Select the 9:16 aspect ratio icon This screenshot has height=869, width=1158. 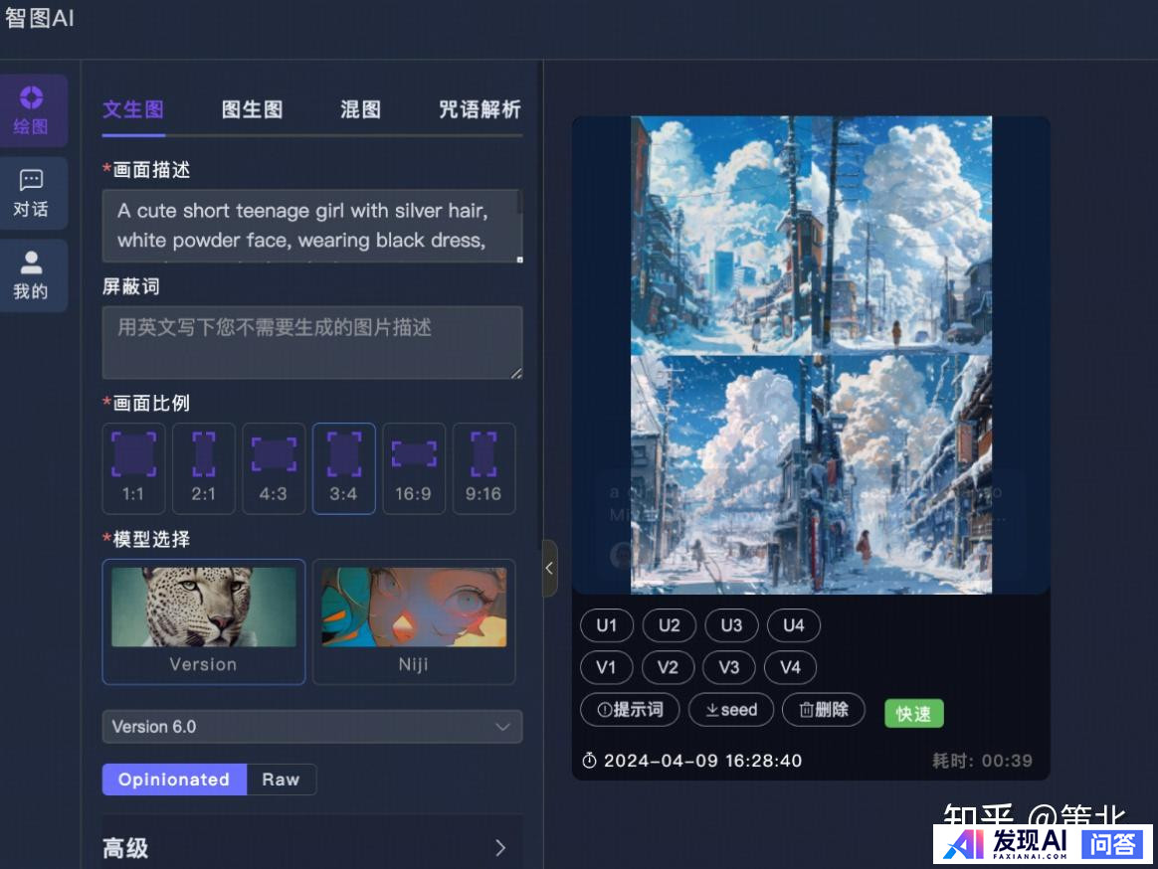pyautogui.click(x=483, y=467)
